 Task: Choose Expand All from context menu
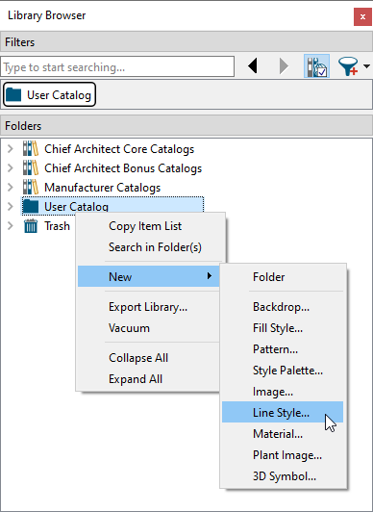[149, 379]
